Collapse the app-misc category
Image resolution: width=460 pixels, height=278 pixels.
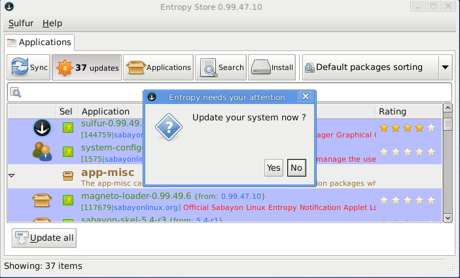pos(11,175)
